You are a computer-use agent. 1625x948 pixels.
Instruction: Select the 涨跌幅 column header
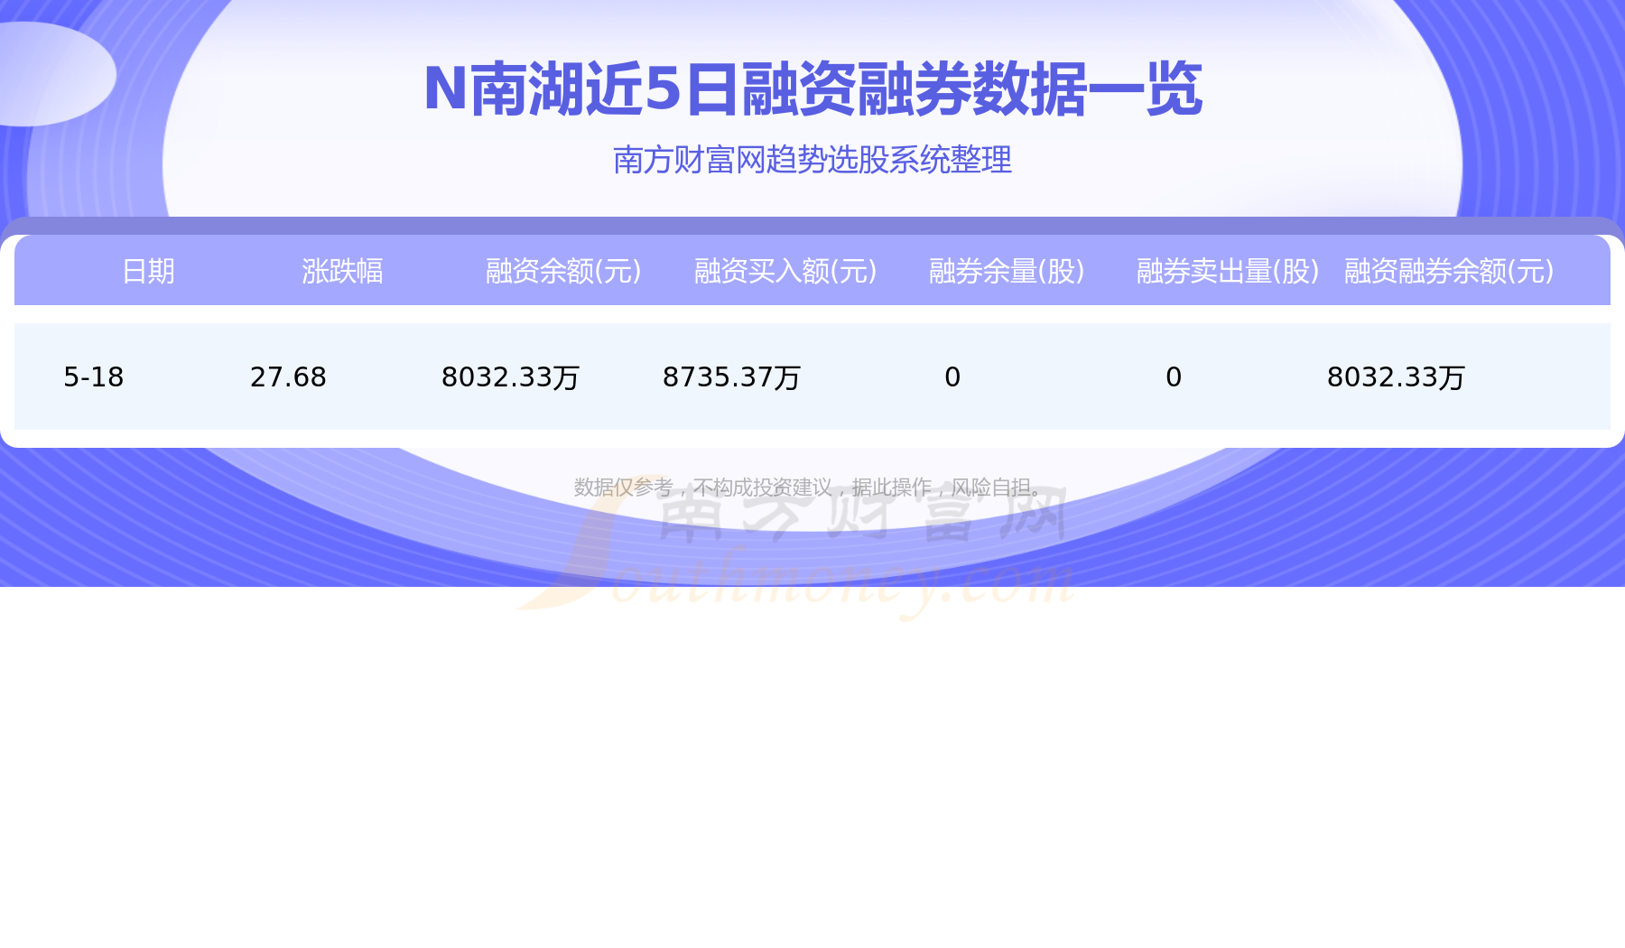(x=342, y=271)
